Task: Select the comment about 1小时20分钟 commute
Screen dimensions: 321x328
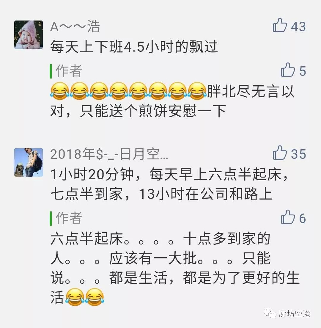Action: [170, 184]
